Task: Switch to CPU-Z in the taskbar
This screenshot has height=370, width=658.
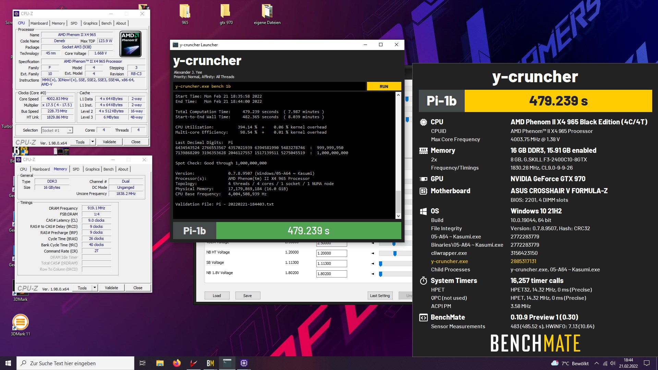Action: 244,363
